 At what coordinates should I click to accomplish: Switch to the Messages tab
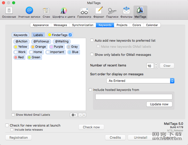pyautogui.click(x=60, y=25)
